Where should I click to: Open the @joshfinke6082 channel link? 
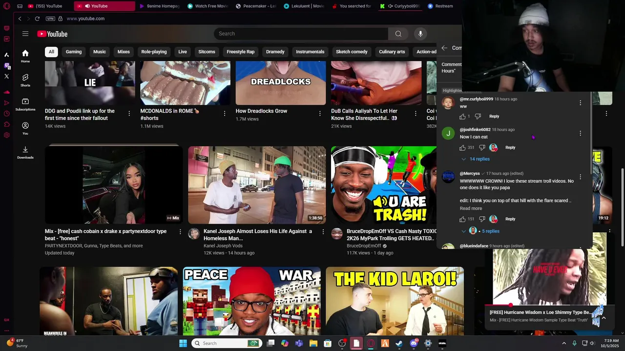475,130
